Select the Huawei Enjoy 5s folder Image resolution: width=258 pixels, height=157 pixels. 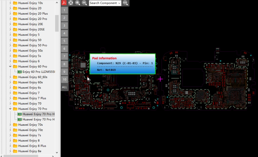click(30, 56)
